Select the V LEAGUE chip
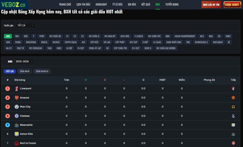Image resolution: width=243 pixels, height=147 pixels. [139, 36]
